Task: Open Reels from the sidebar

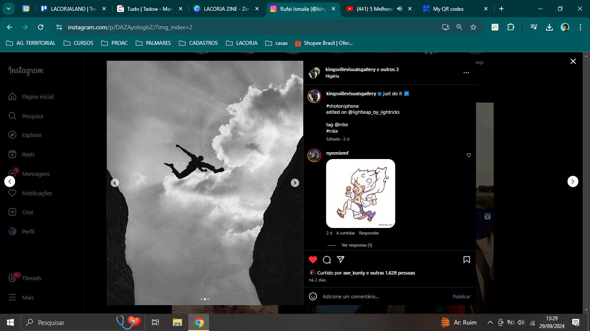Action: pos(22,154)
